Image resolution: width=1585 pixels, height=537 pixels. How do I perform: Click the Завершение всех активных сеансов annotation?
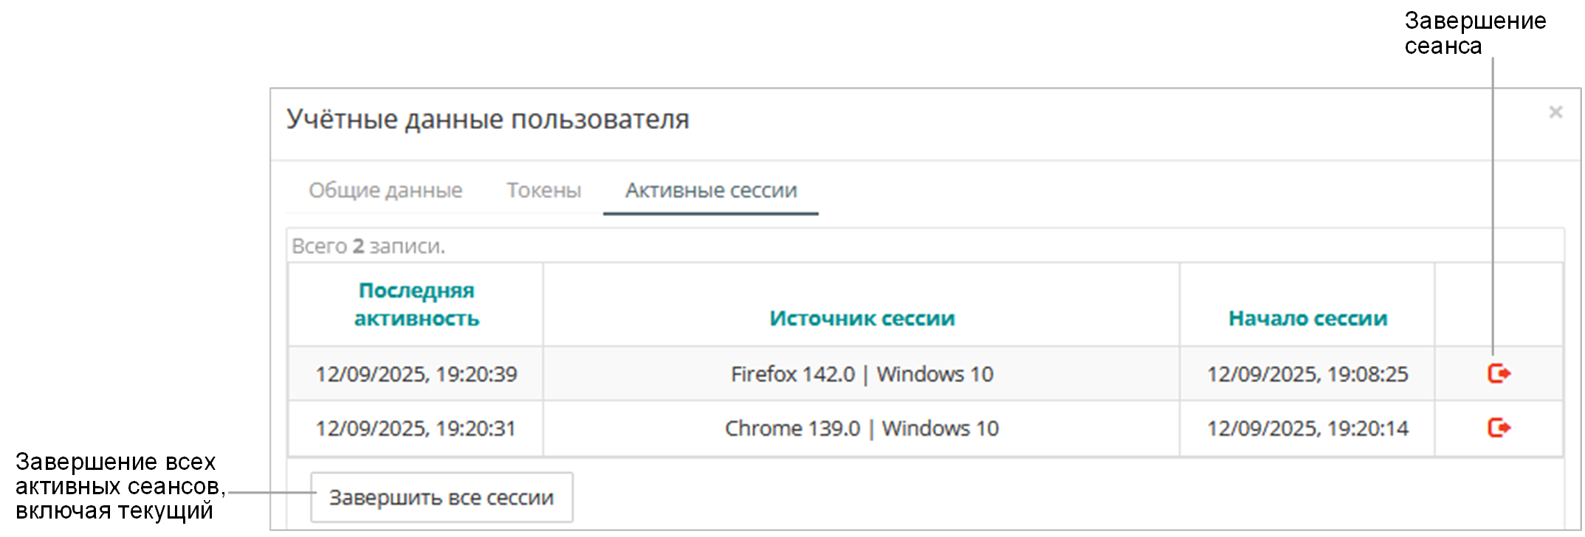[118, 486]
